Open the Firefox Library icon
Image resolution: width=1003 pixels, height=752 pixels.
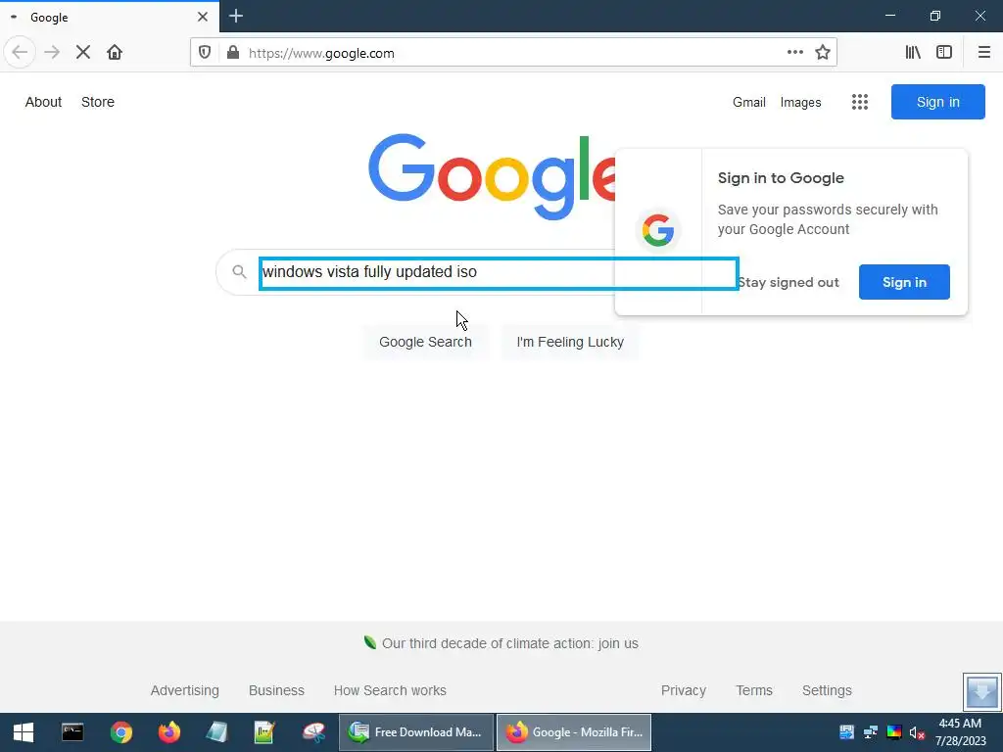point(913,52)
